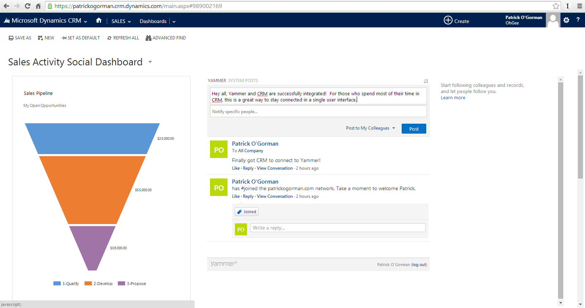The width and height of the screenshot is (585, 308).
Task: View Conversation of 'Finally got CRM' post
Action: tap(275, 168)
